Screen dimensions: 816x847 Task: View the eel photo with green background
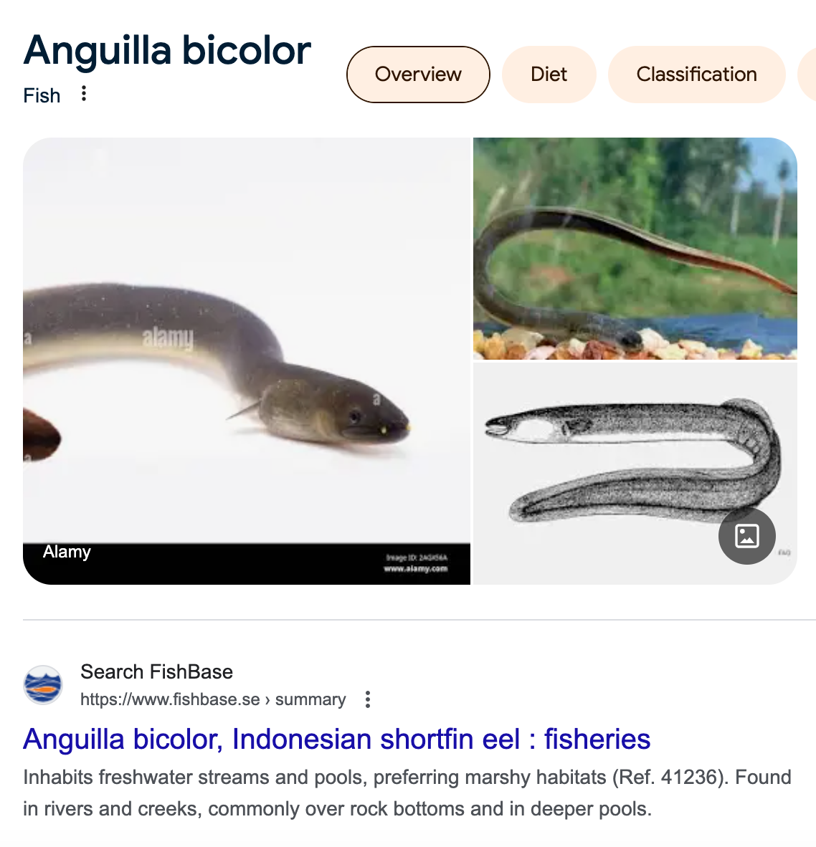click(x=635, y=249)
